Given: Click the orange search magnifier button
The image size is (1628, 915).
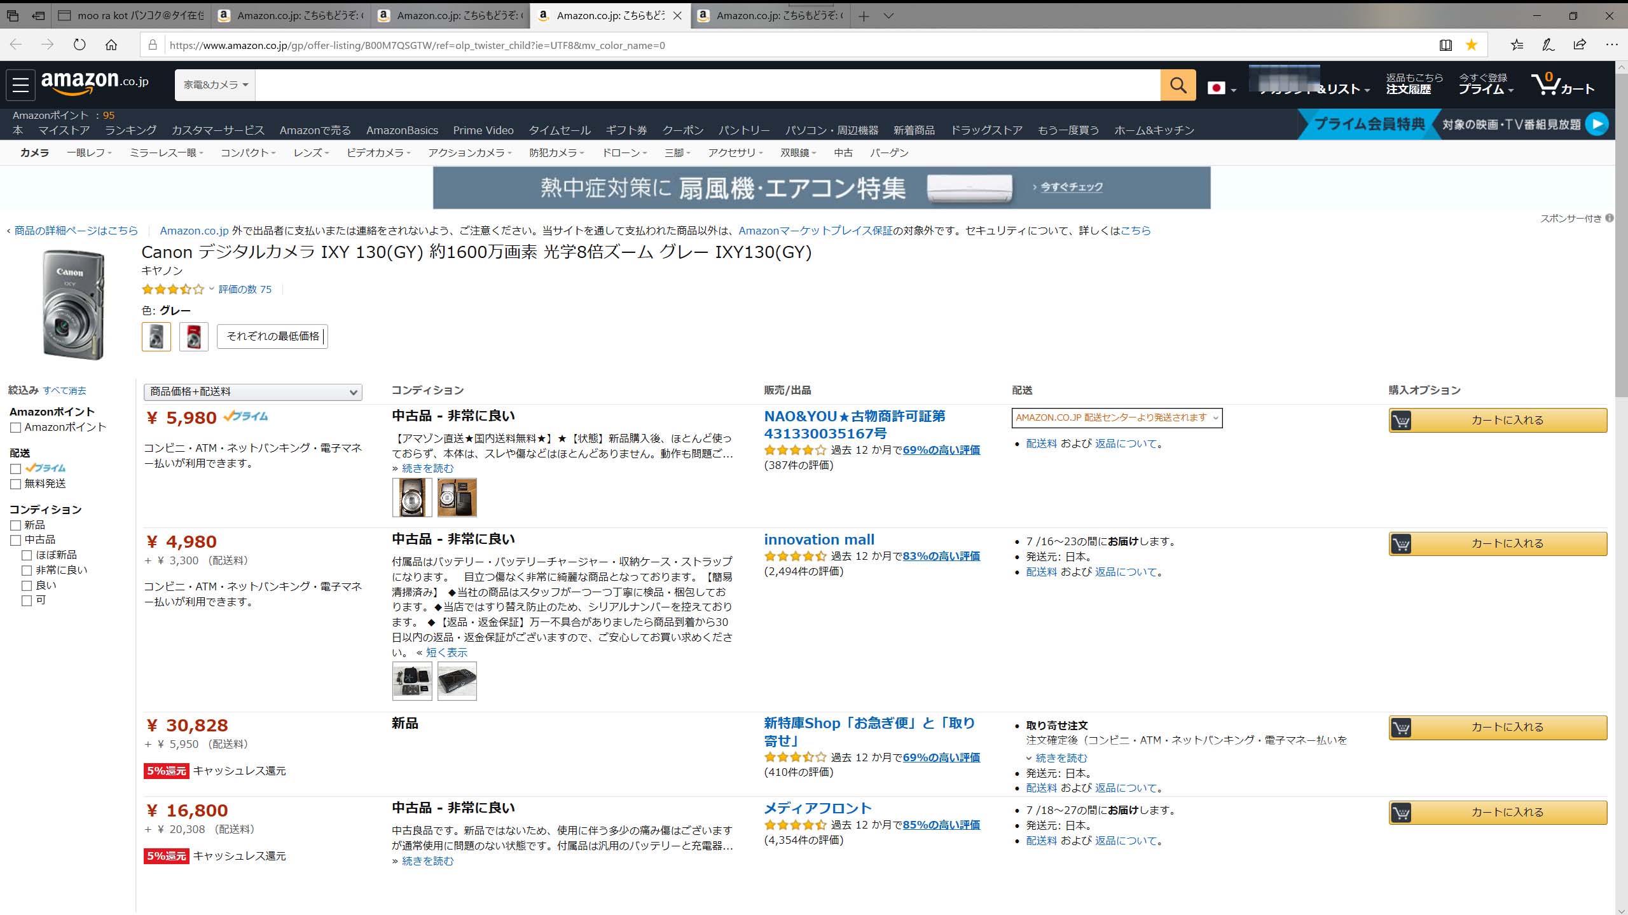Looking at the screenshot, I should click(1178, 85).
